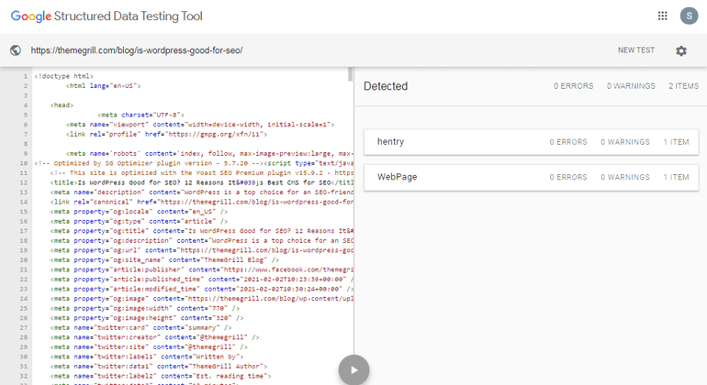
Task: Click line number 10 in the gutter
Action: [24, 163]
